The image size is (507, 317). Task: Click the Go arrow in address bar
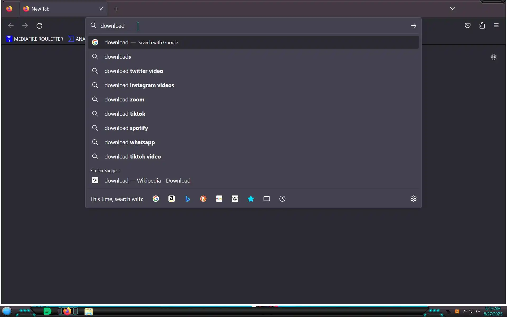coord(414,26)
